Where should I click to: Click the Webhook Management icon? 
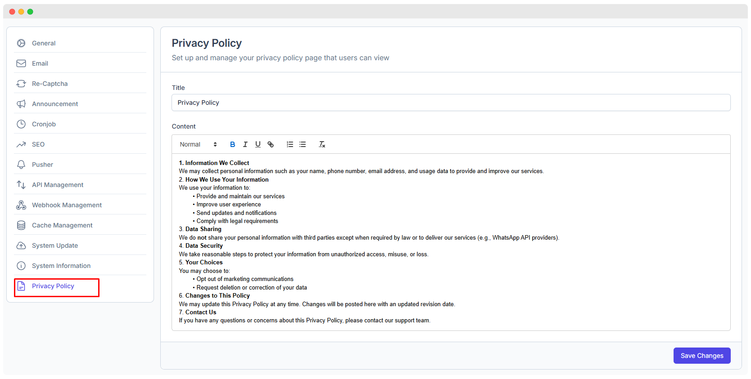21,205
